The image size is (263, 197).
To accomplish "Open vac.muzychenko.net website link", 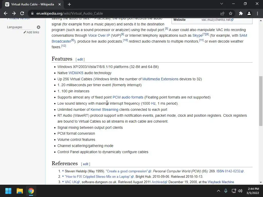I will 217,20.
